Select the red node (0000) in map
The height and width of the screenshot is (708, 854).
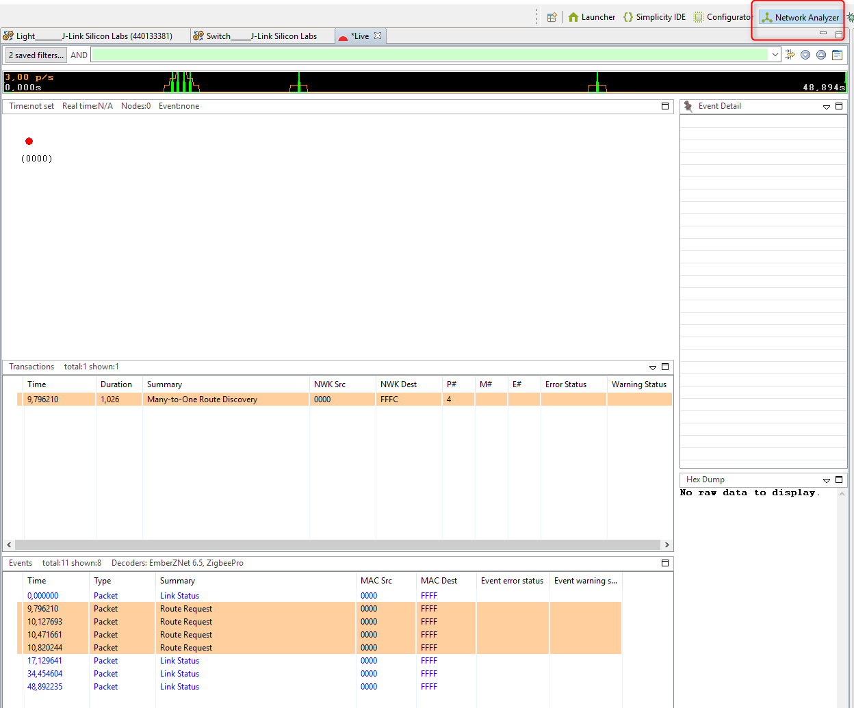[29, 142]
